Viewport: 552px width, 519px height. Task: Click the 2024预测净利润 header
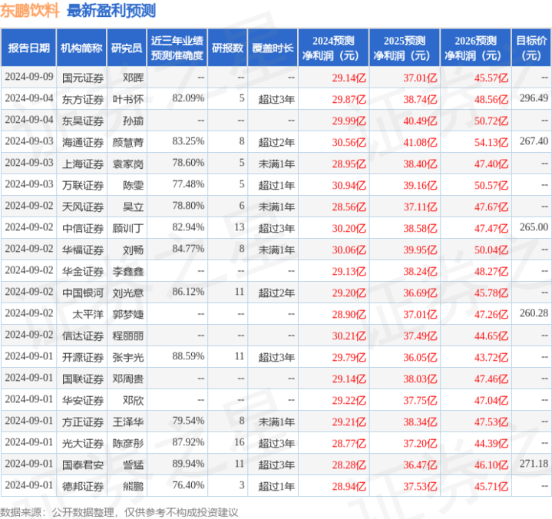tap(333, 48)
